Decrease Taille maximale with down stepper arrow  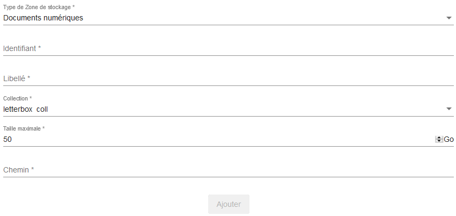point(439,141)
